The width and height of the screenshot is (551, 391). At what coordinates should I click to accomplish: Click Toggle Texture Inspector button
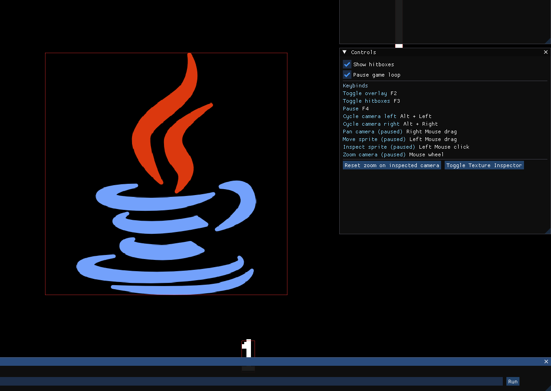tap(484, 165)
